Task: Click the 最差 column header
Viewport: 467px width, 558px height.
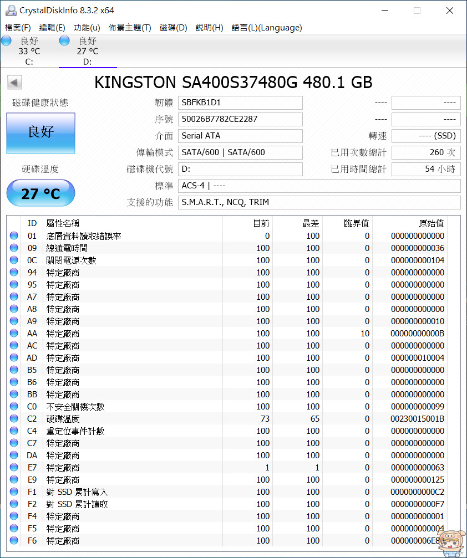Action: pos(297,223)
